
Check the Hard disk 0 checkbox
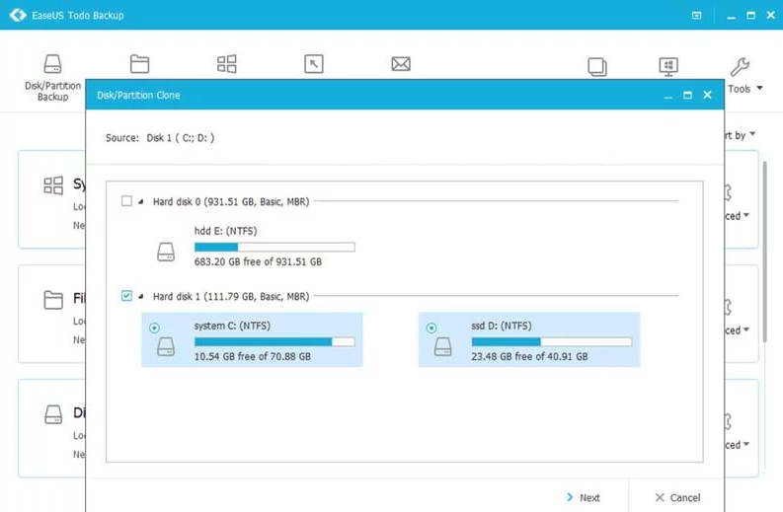click(126, 201)
